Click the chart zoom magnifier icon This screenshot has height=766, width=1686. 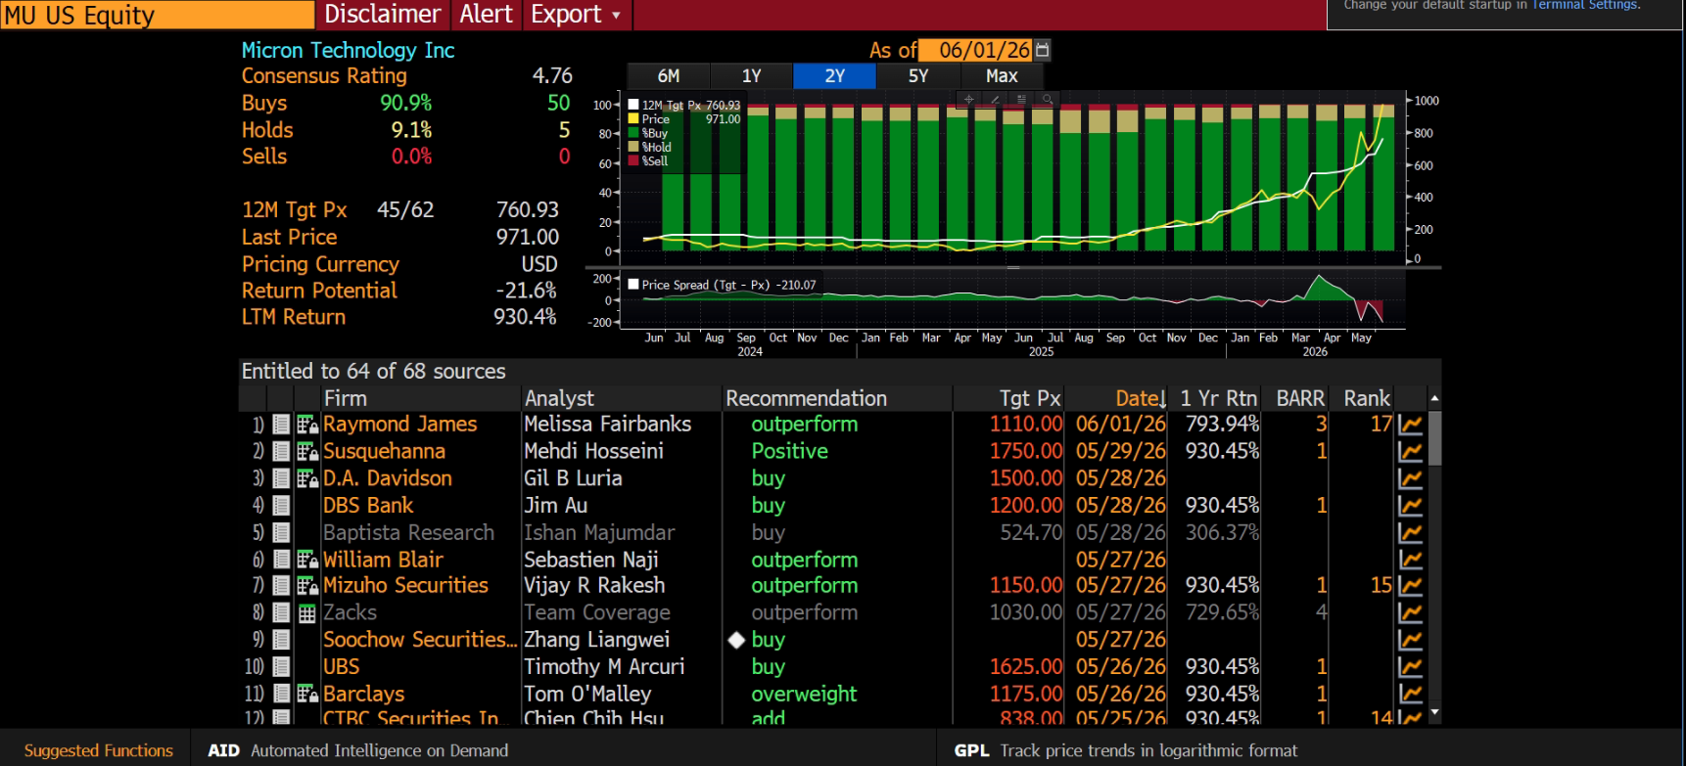(1048, 99)
